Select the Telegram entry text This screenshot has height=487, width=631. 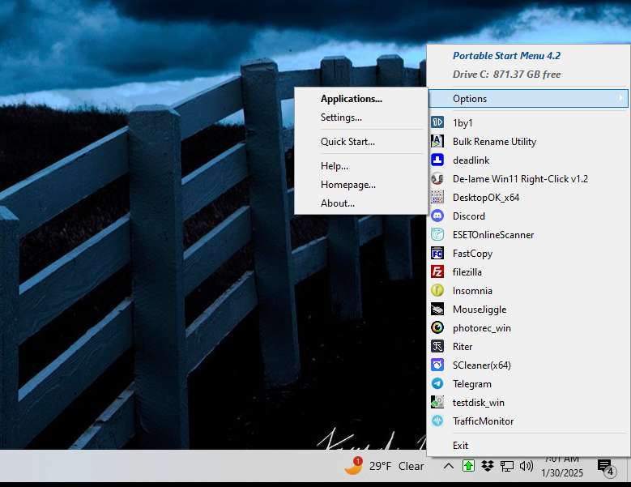[472, 384]
